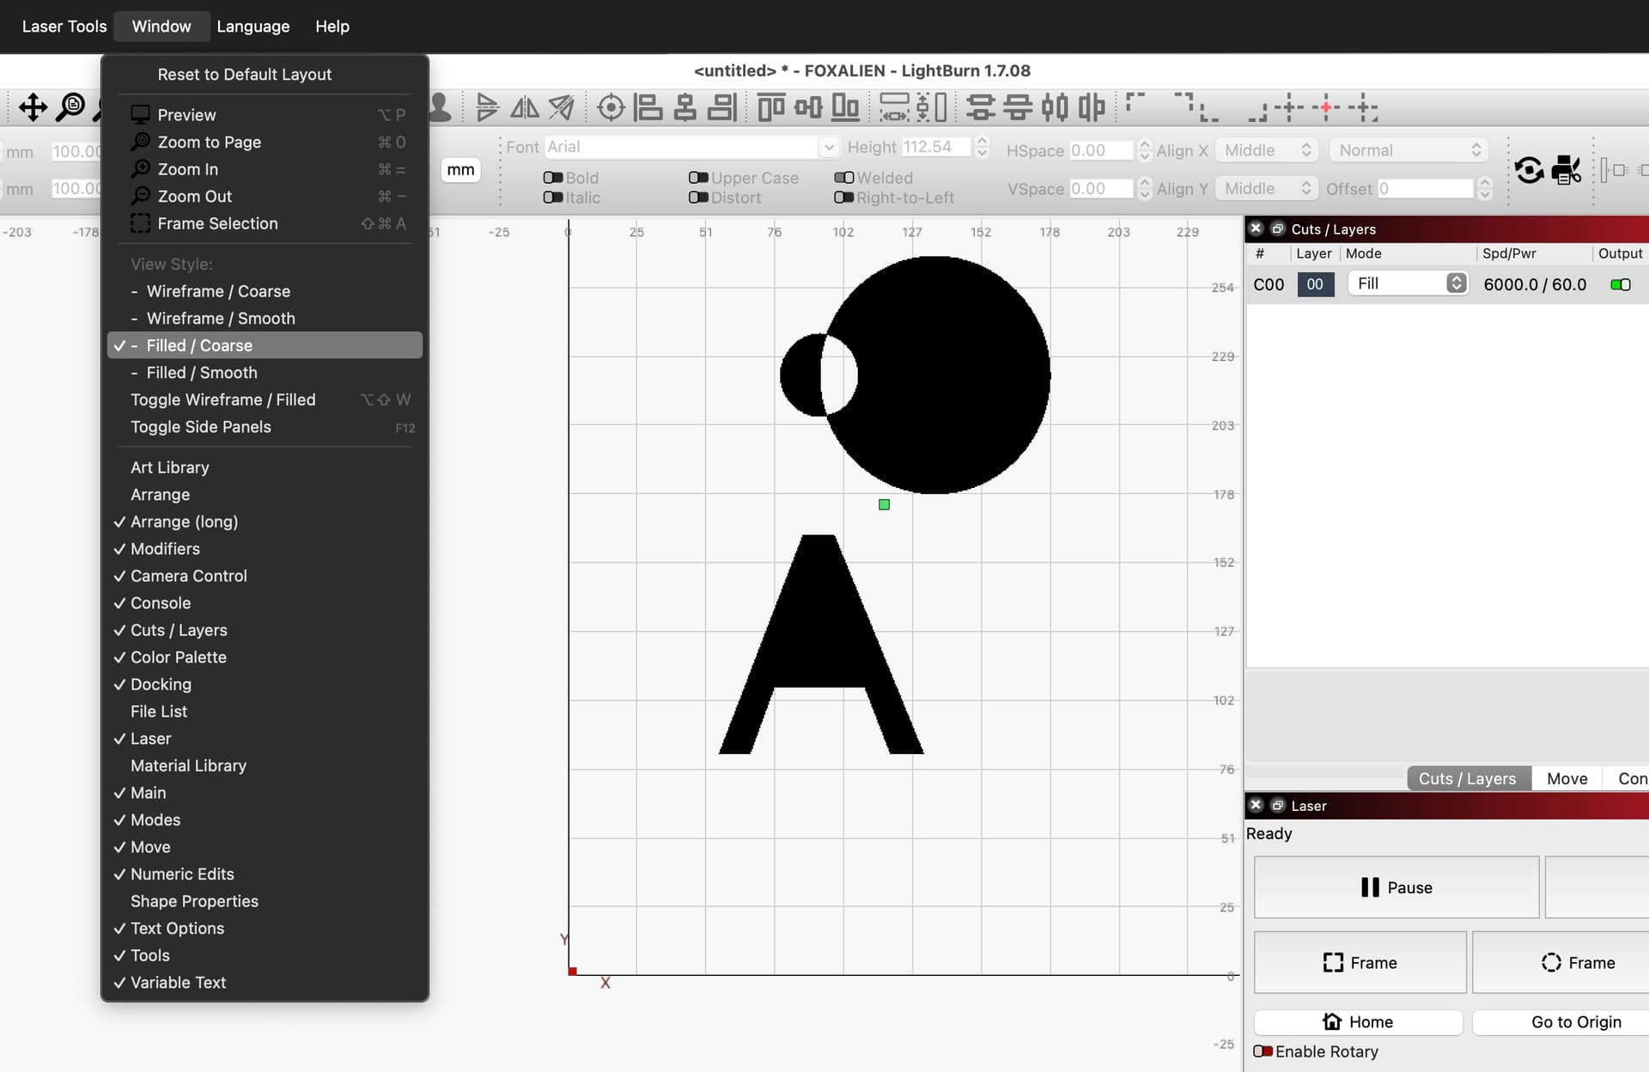The height and width of the screenshot is (1072, 1649).
Task: Click the align tops icon
Action: (771, 107)
